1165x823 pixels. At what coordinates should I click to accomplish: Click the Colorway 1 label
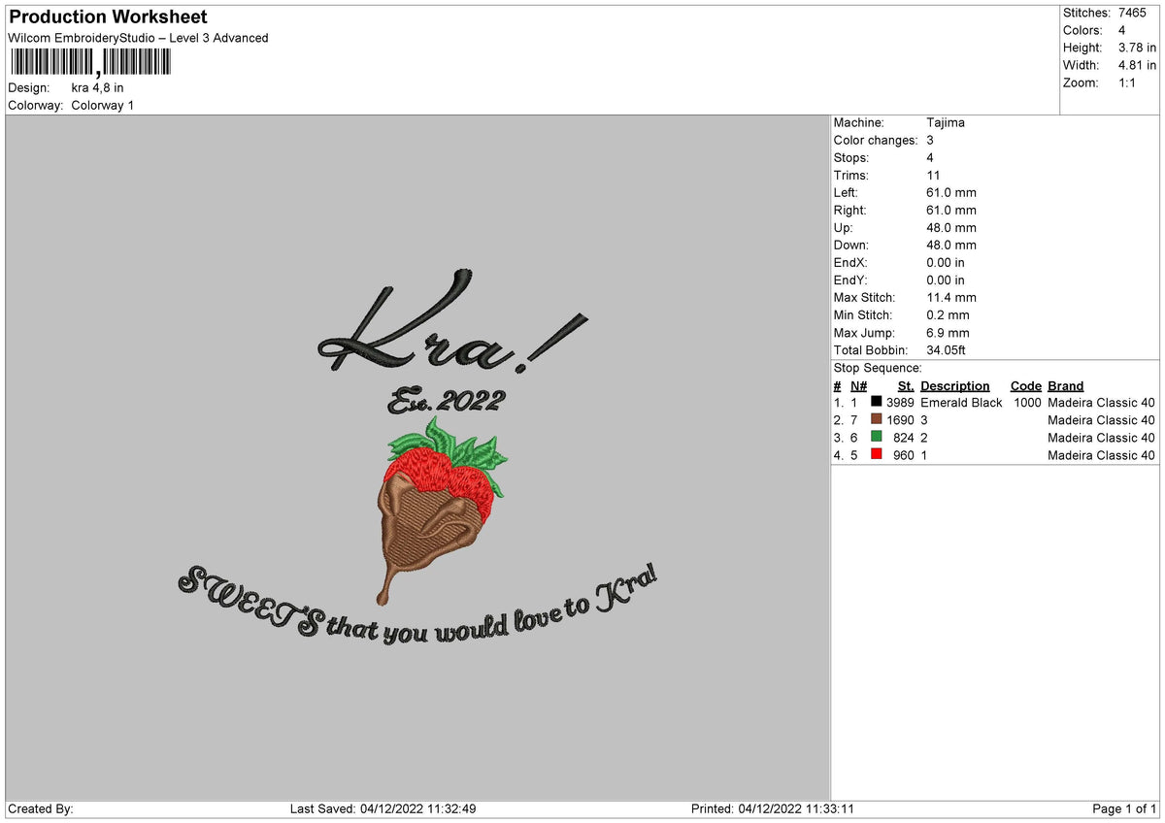[101, 106]
